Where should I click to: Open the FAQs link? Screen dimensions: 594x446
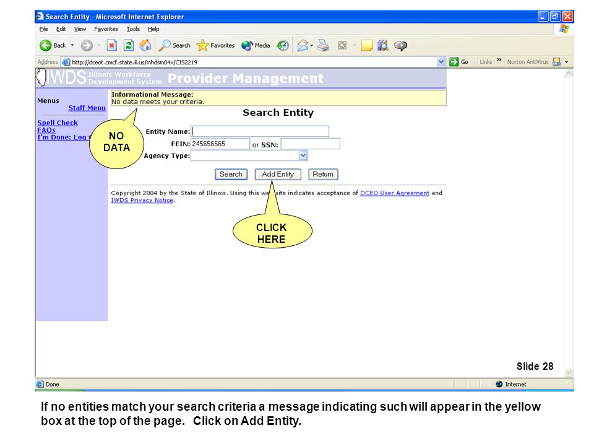pyautogui.click(x=46, y=130)
